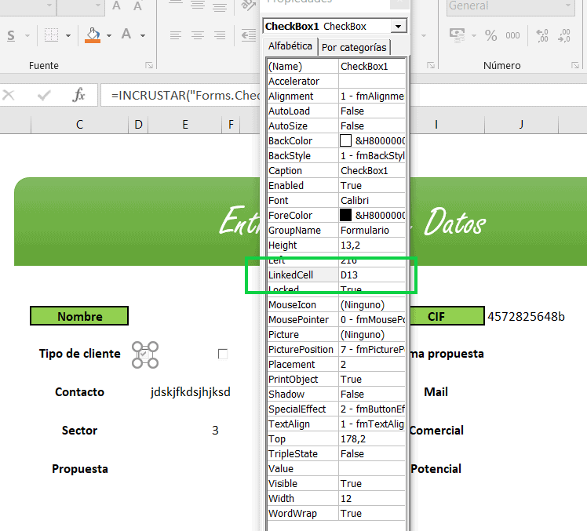Click the decrease decimal icon
Viewport: 587px width, 531px height.
tap(564, 36)
